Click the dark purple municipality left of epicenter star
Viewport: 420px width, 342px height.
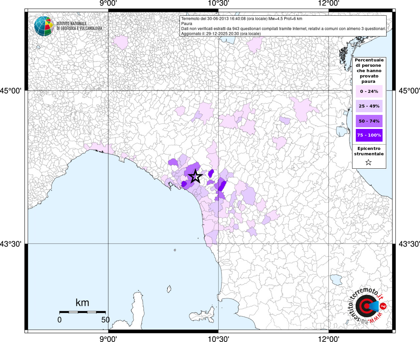tap(184, 184)
